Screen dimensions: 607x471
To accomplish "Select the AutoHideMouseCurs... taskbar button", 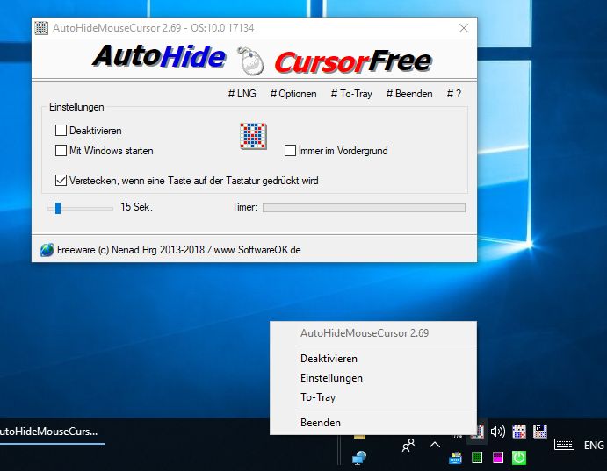I will tap(52, 432).
